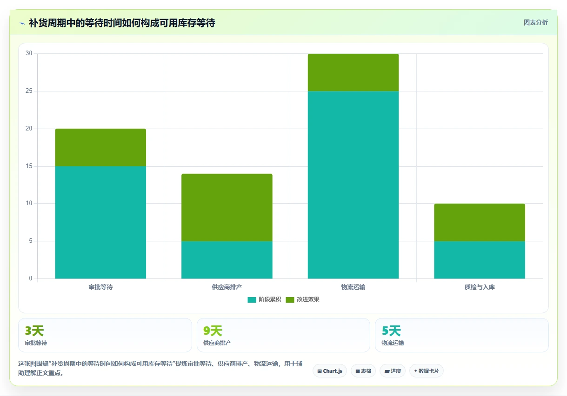This screenshot has width=567, height=396.
Task: Click the y-axis value 10
Action: [x=29, y=204]
